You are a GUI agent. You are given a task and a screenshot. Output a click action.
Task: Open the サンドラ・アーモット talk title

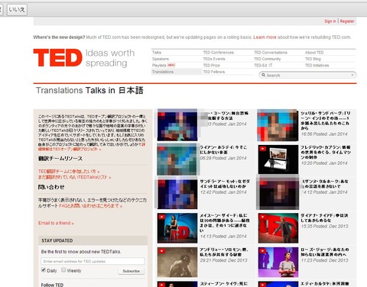(x=225, y=184)
